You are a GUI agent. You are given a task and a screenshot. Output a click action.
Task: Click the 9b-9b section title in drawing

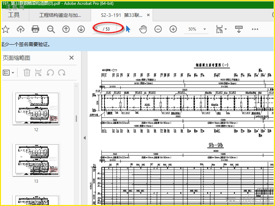216,145
